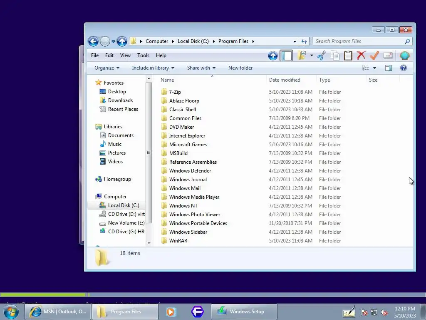This screenshot has height=320, width=426.
Task: Open the Share with dropdown
Action: [201, 68]
